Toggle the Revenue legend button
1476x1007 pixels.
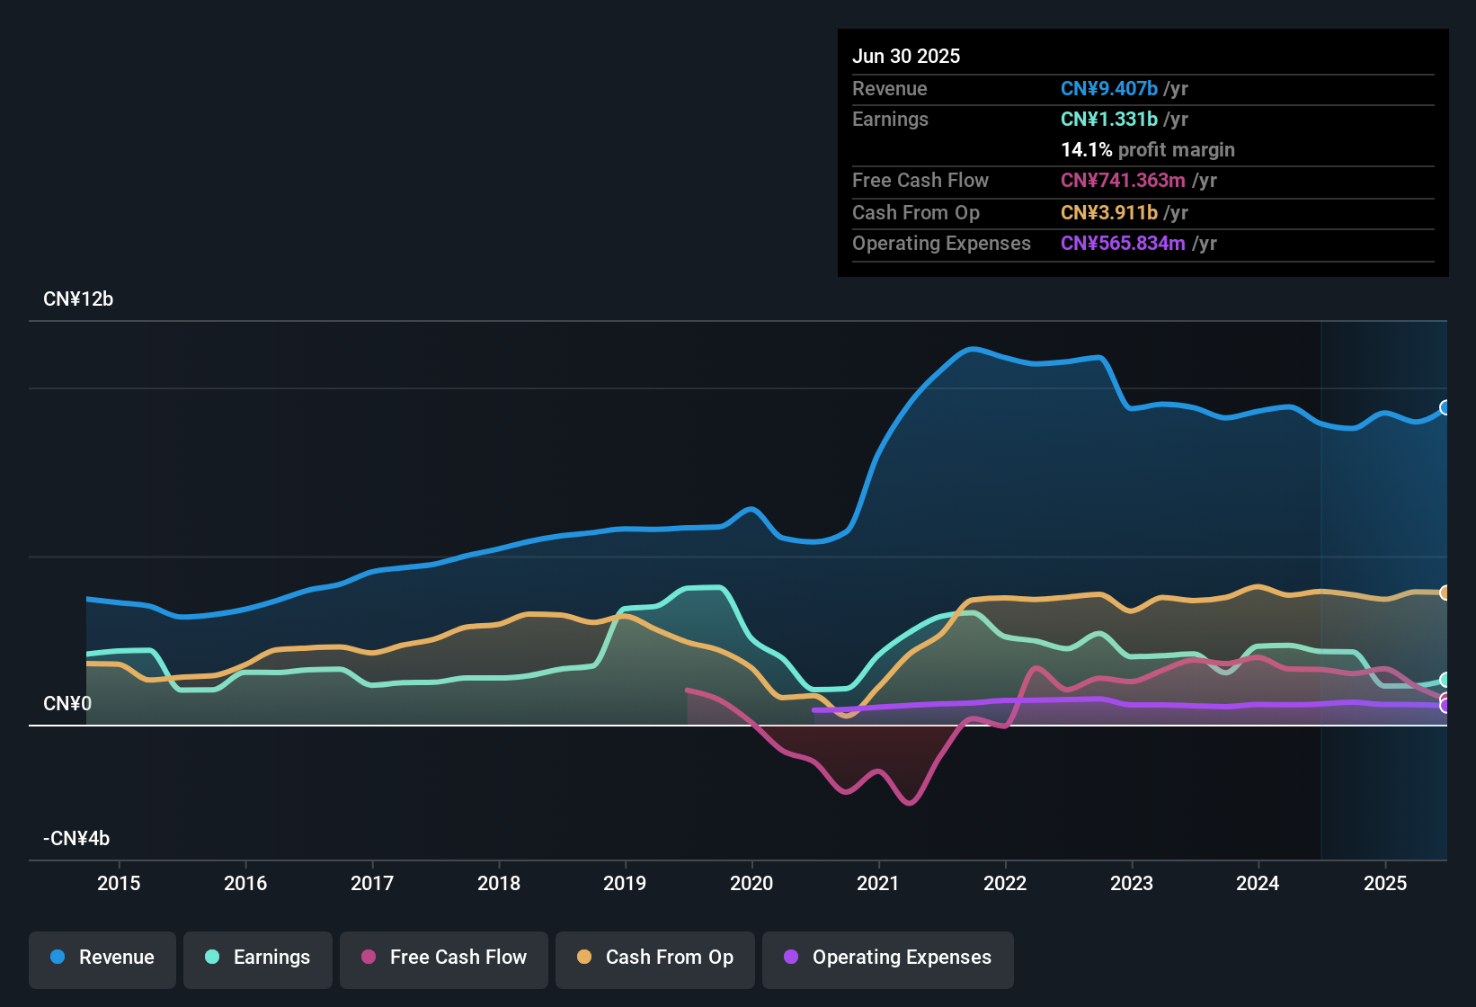pos(102,958)
